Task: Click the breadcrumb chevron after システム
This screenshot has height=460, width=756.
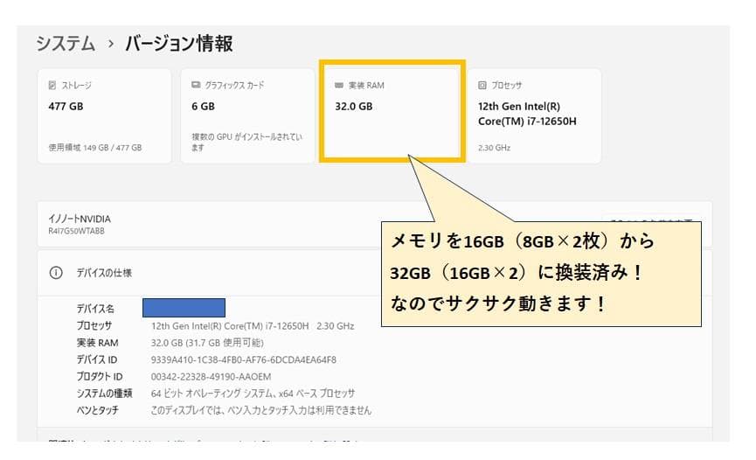Action: point(110,44)
